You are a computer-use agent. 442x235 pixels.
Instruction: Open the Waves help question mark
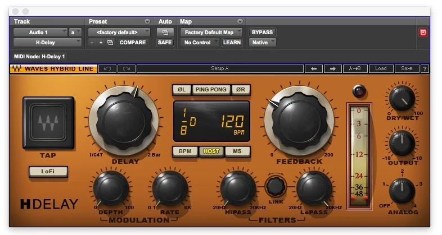coord(425,68)
